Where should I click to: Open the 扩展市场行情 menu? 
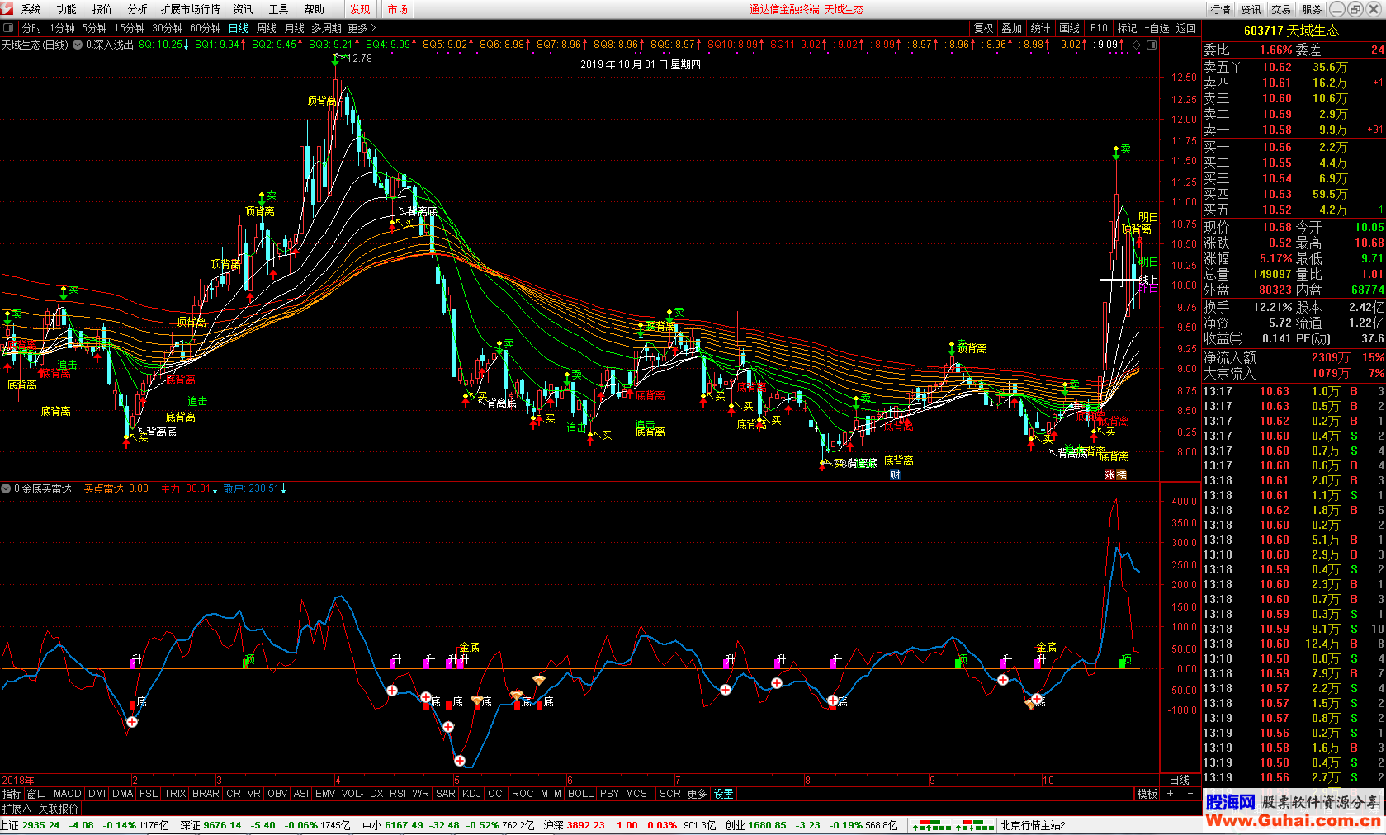click(x=191, y=9)
